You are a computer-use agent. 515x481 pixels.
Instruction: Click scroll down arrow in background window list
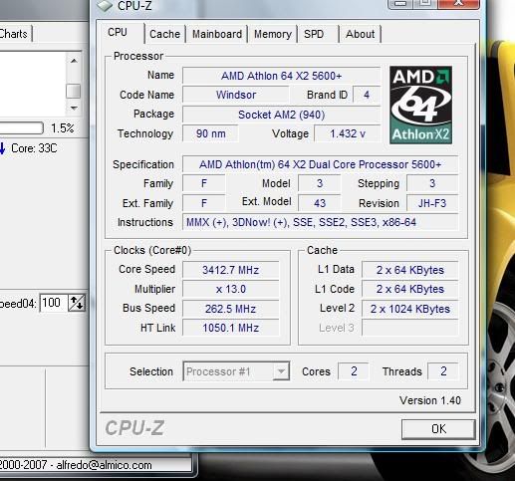coord(74,108)
